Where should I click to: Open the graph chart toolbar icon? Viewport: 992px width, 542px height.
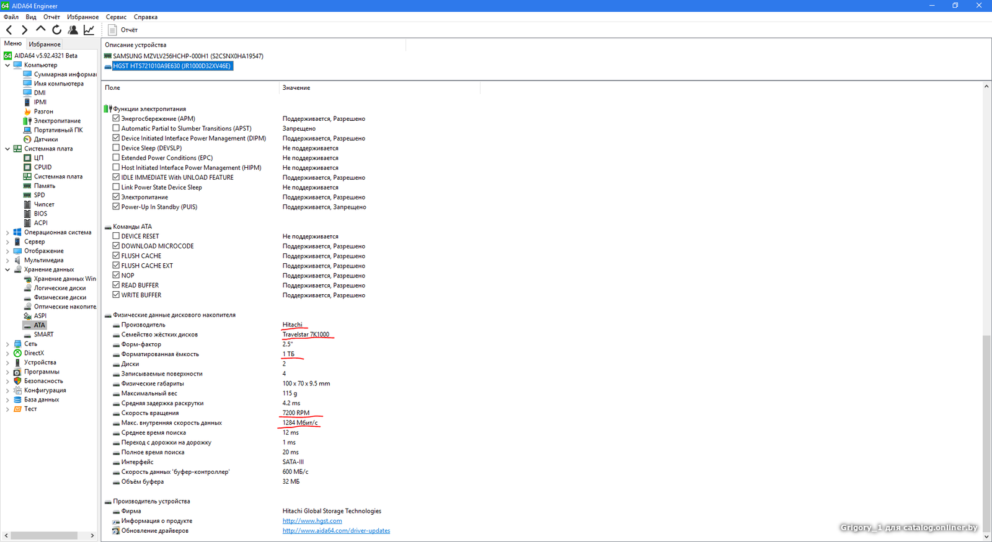coord(89,30)
